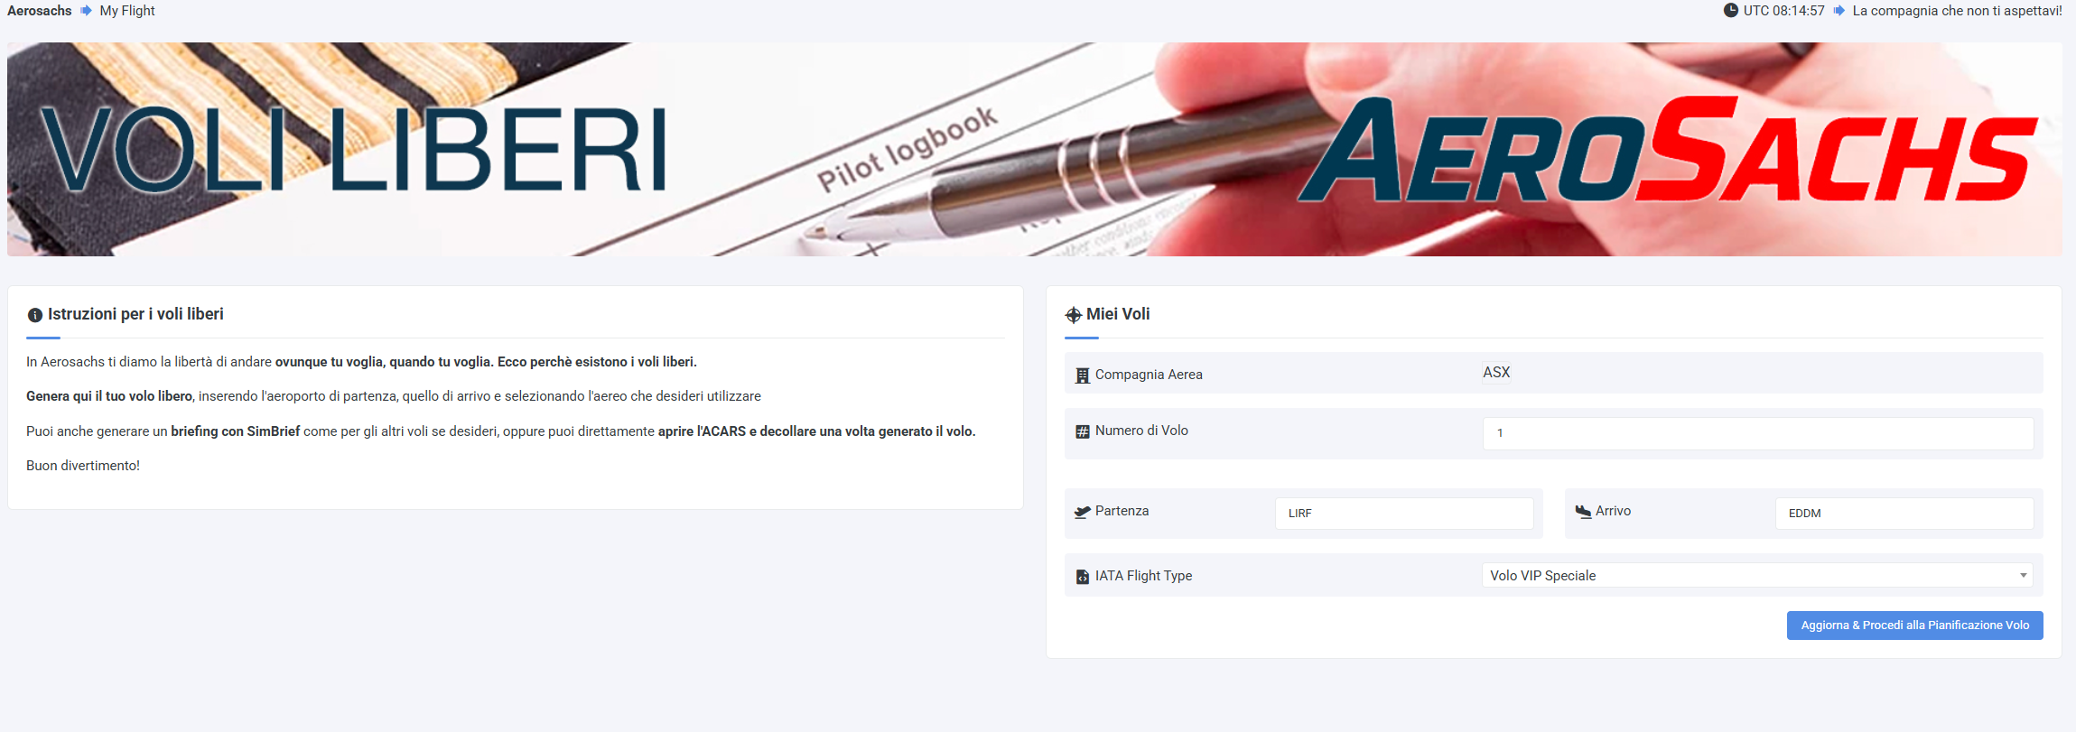Click the departing plane icon beside Partenza
Screen dimensions: 2076x732
(x=1083, y=512)
